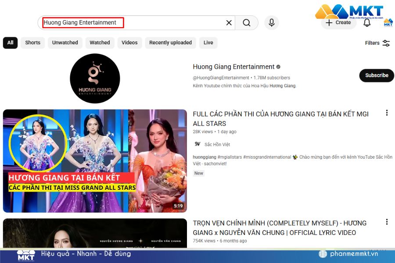Open more options for Trọn Vẹn Chính Mình video
This screenshot has width=395, height=263.
click(x=387, y=222)
